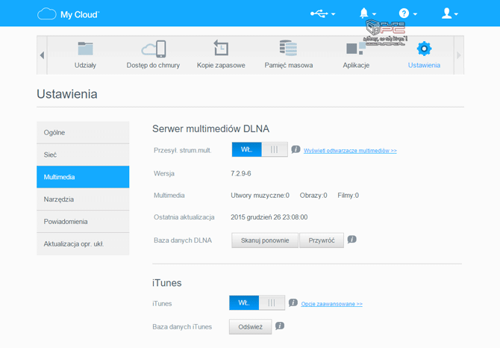This screenshot has width=500, height=348.
Task: Open Kopie zapasowe icon
Action: [x=221, y=48]
